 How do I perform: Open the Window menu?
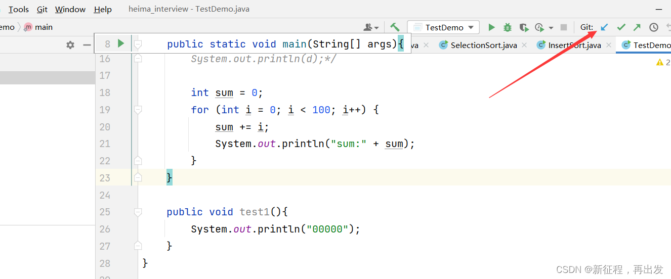point(70,9)
